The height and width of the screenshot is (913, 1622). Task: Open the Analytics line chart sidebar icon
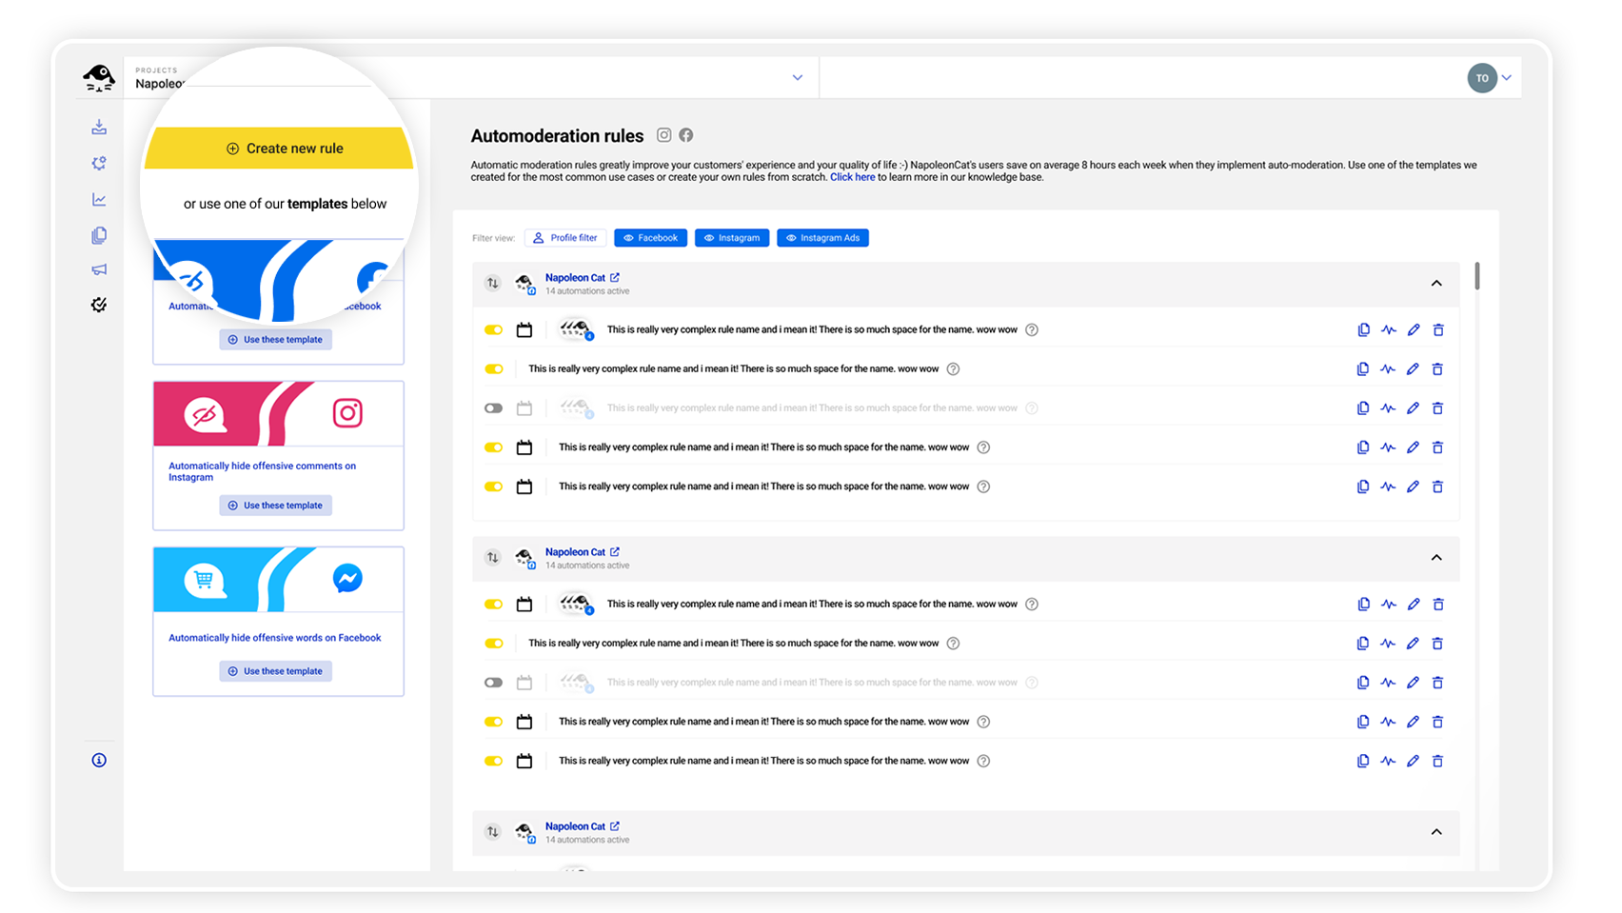click(99, 199)
